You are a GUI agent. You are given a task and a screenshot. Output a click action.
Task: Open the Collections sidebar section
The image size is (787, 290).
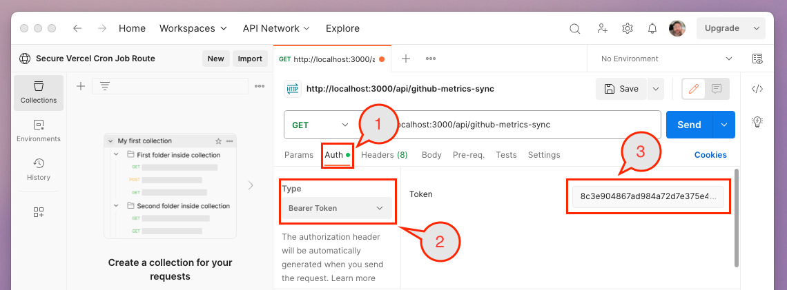[x=39, y=93]
